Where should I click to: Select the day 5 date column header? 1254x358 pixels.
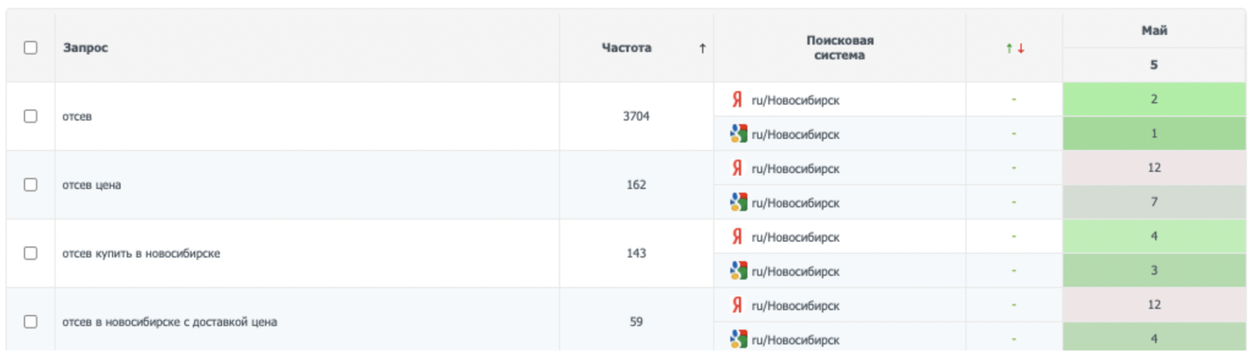point(1153,65)
